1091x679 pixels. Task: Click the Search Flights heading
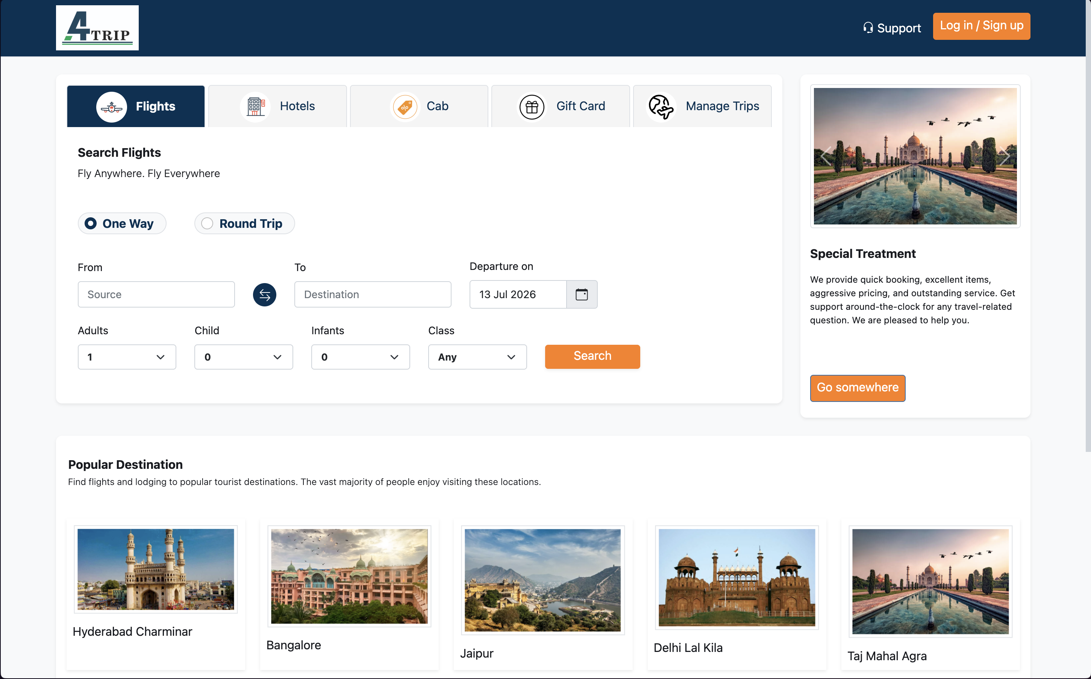pos(119,153)
